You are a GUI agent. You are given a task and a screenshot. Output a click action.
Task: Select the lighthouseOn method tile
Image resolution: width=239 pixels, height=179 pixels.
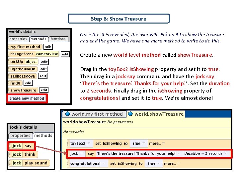[x=23, y=69]
